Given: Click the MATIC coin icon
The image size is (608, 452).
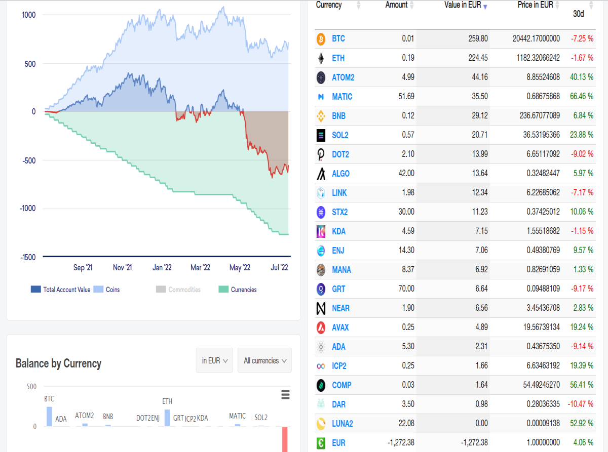Looking at the screenshot, I should point(321,97).
